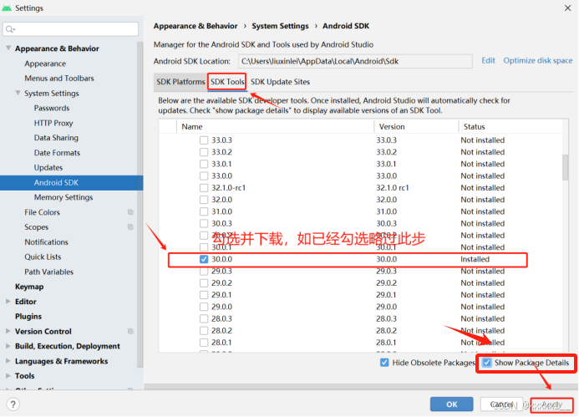Tick the 29.0.3 build tools checkbox
Image resolution: width=579 pixels, height=417 pixels.
click(204, 272)
